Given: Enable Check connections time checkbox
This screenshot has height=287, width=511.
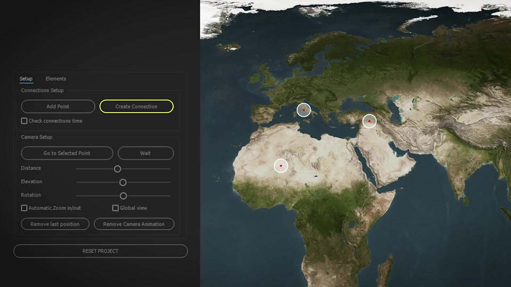Looking at the screenshot, I should [24, 121].
